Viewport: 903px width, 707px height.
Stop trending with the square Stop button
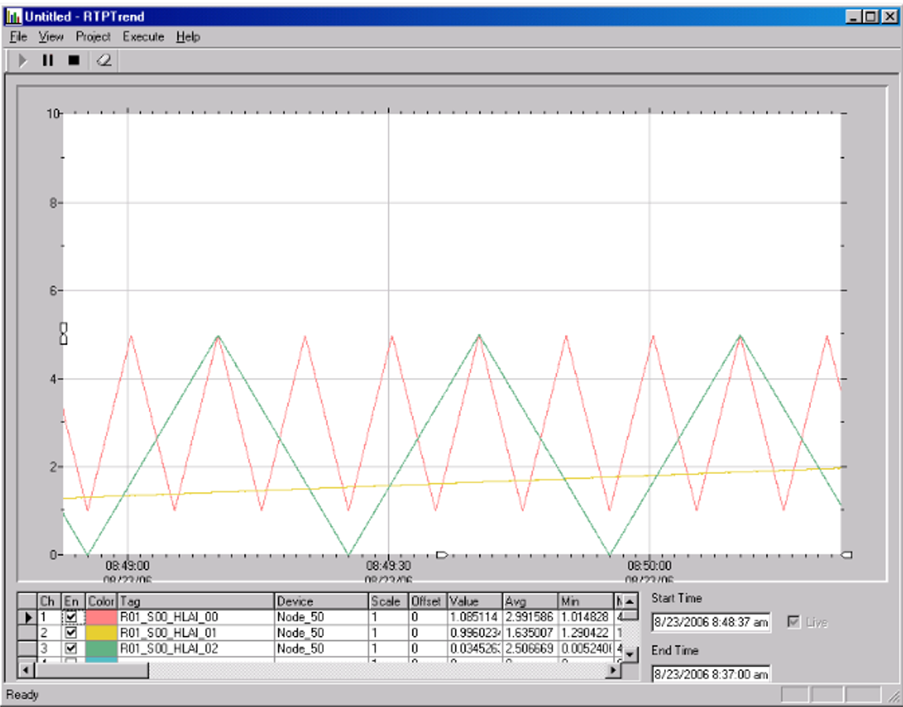pyautogui.click(x=74, y=60)
